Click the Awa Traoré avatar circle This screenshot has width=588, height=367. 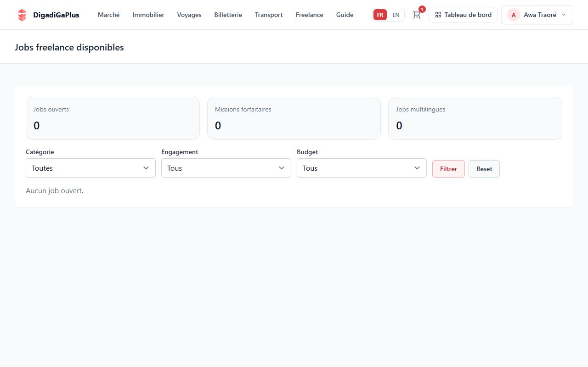click(514, 15)
